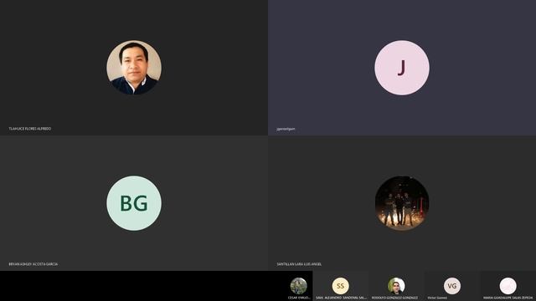Select Rodolfo Gonzalez Gonzalez's photo avatar
536x301 pixels.
(x=396, y=286)
